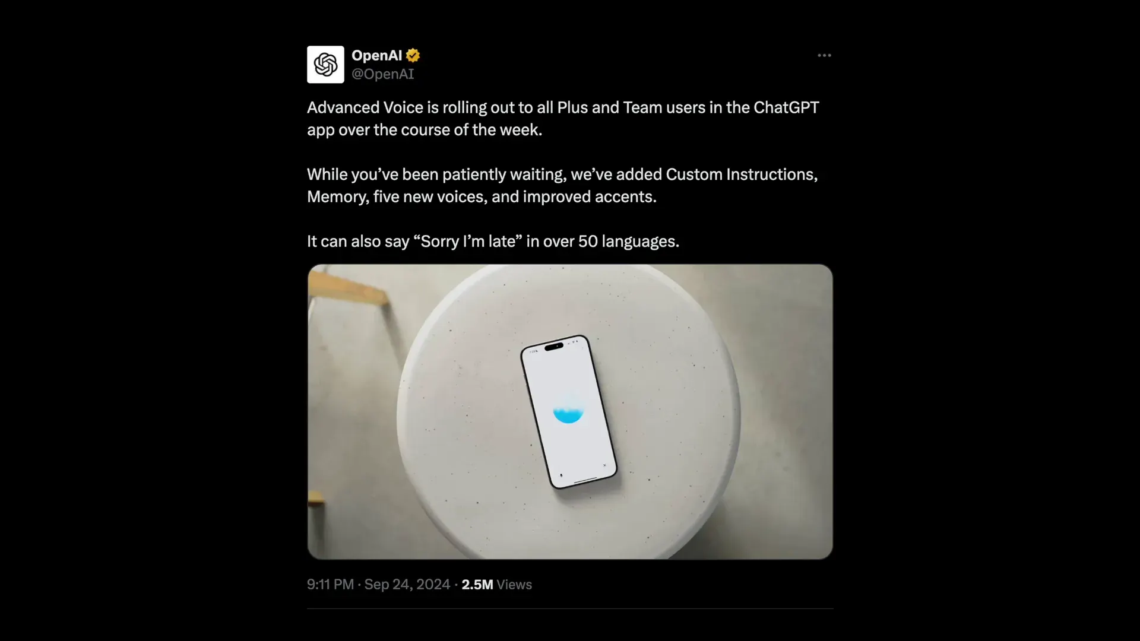Open the 2.5M Views analytics link

pos(496,585)
